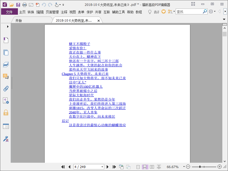The height and width of the screenshot is (171, 228).
Task: Open the 文件 menu
Action: click(x=9, y=12)
